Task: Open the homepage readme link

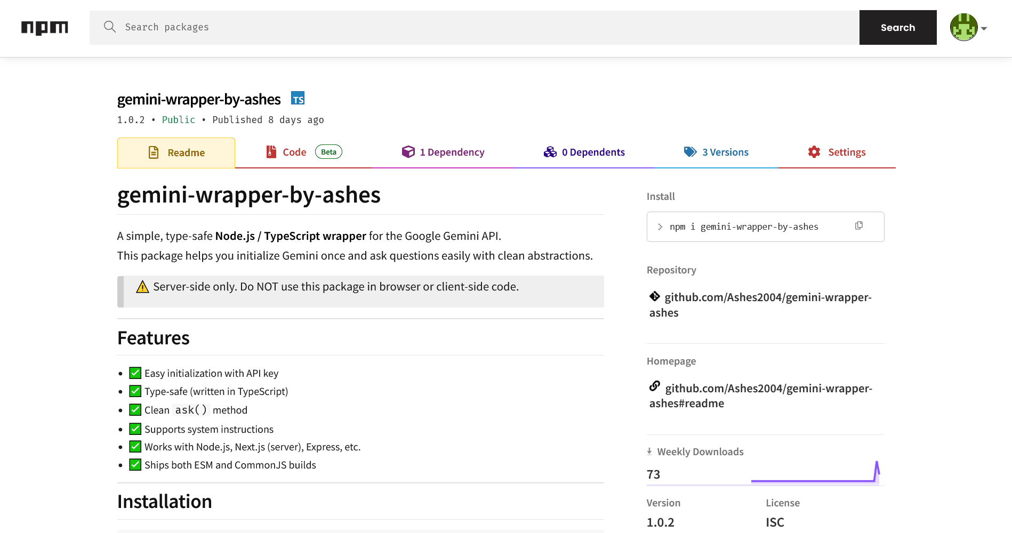Action: click(761, 395)
